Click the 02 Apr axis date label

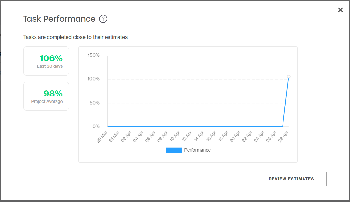126,137
